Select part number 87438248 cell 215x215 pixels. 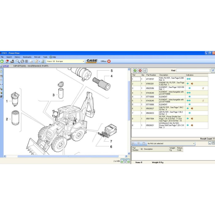[152, 93]
